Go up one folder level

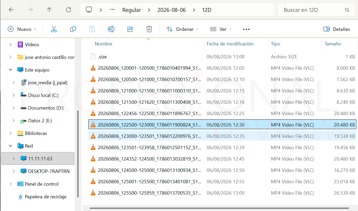tap(49, 10)
